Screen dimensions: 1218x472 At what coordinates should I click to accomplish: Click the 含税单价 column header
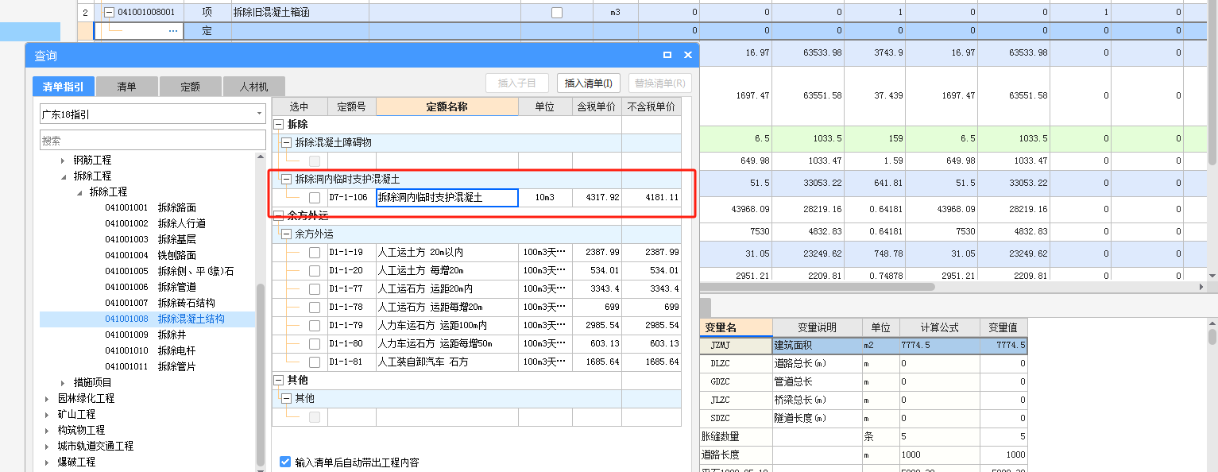[595, 106]
